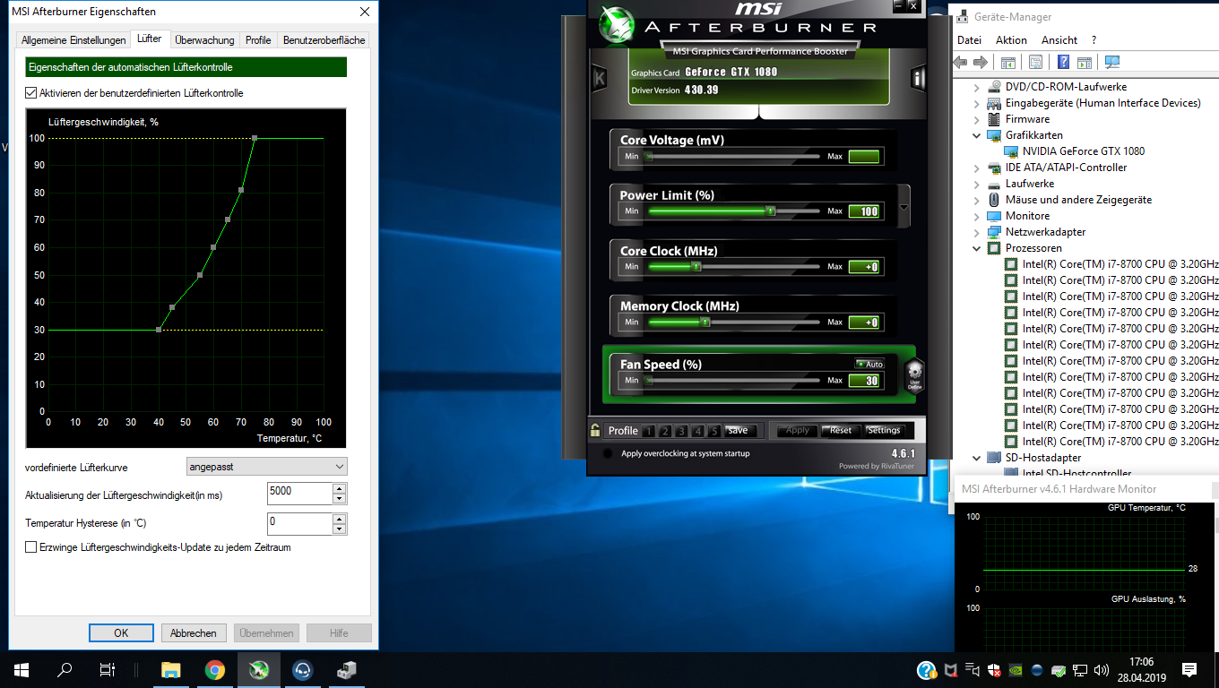Viewport: 1219px width, 688px height.
Task: Open the McAfee tray icon
Action: pyautogui.click(x=951, y=670)
